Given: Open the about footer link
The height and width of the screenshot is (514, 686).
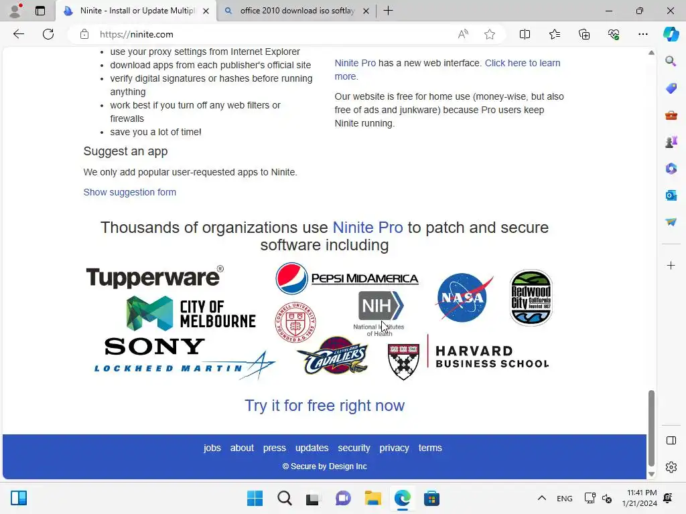Looking at the screenshot, I should pos(241,448).
